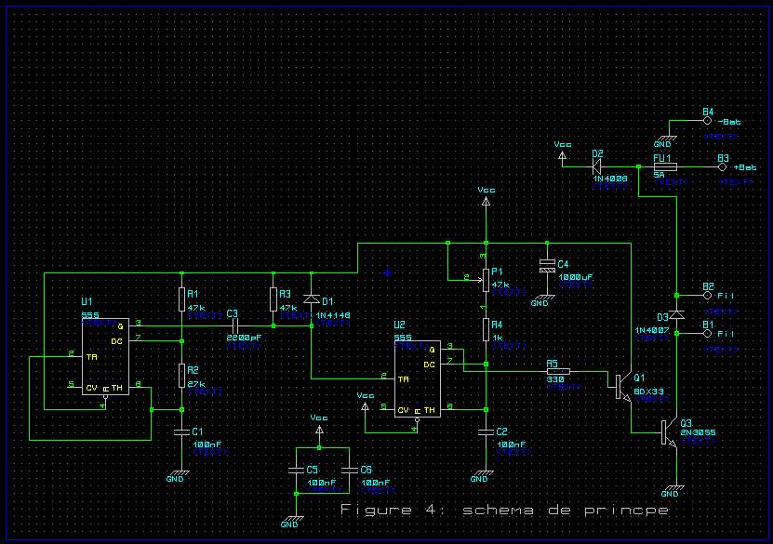The image size is (773, 544).
Task: Click GND symbol below C5 and C6
Action: point(297,518)
